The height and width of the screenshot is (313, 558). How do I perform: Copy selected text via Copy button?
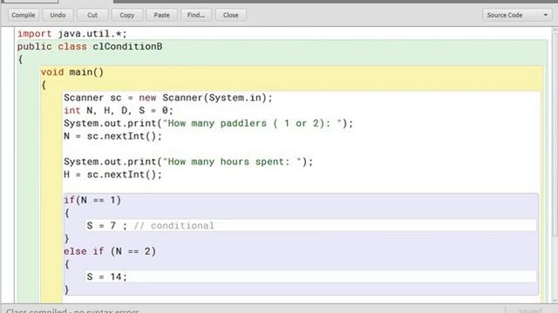click(126, 16)
